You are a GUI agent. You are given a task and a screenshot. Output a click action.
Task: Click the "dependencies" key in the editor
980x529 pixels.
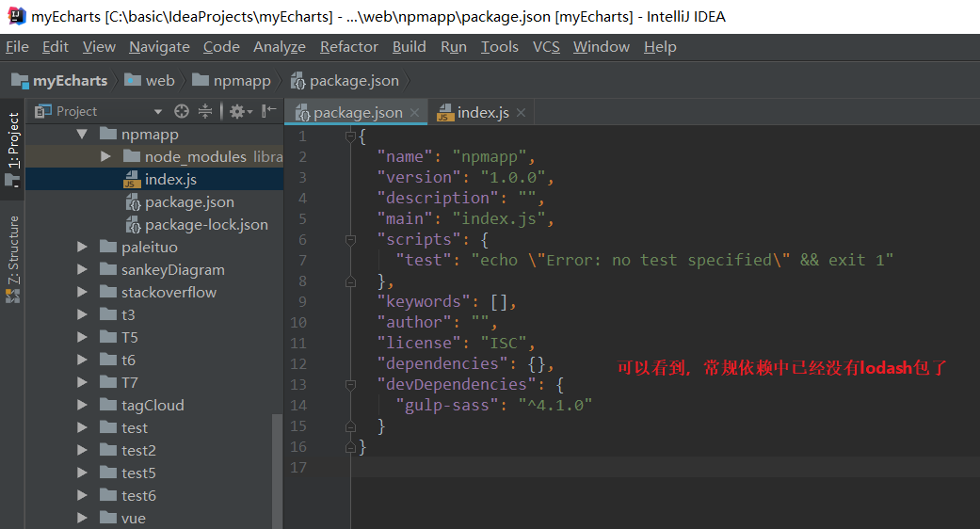[442, 363]
